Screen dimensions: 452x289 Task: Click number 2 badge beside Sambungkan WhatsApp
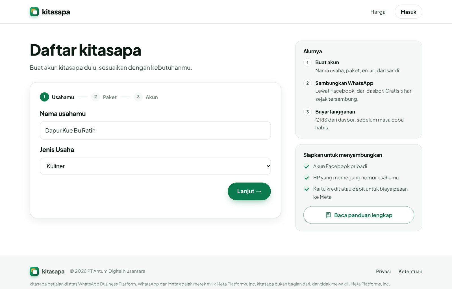(x=307, y=83)
